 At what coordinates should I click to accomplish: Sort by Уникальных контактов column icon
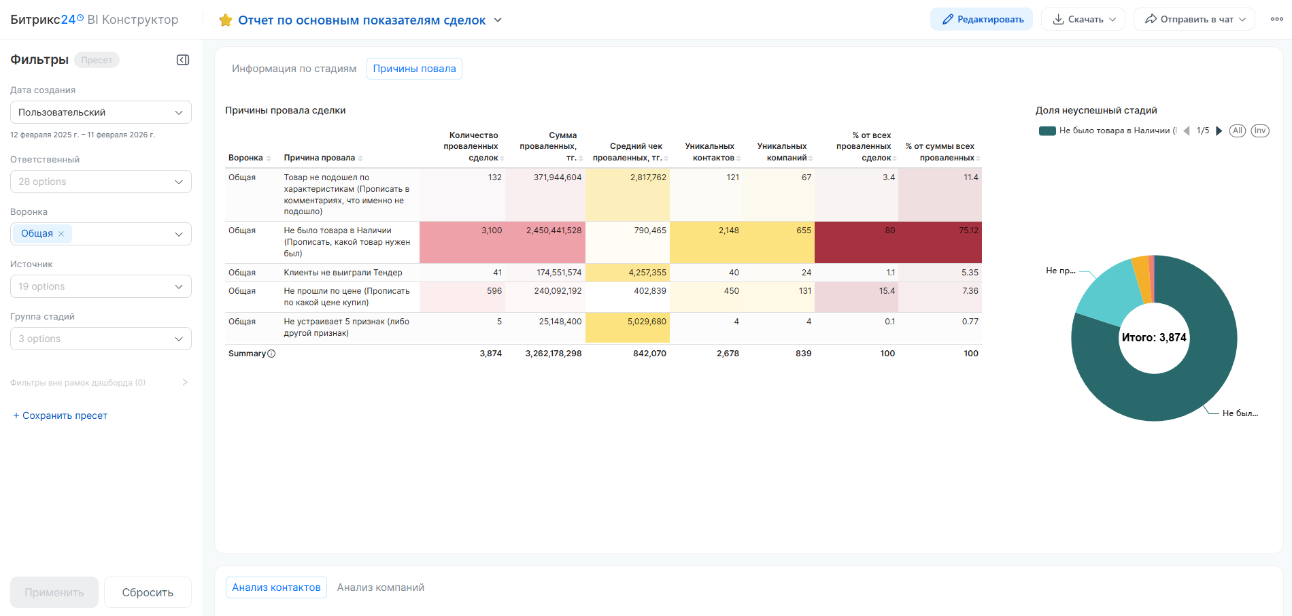(x=738, y=158)
